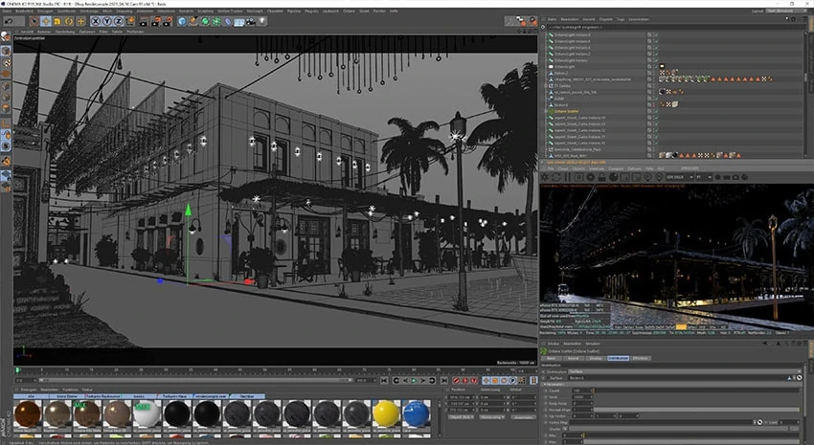Add a camera with the camera icon
Image resolution: width=814 pixels, height=445 pixels.
pyautogui.click(x=251, y=21)
